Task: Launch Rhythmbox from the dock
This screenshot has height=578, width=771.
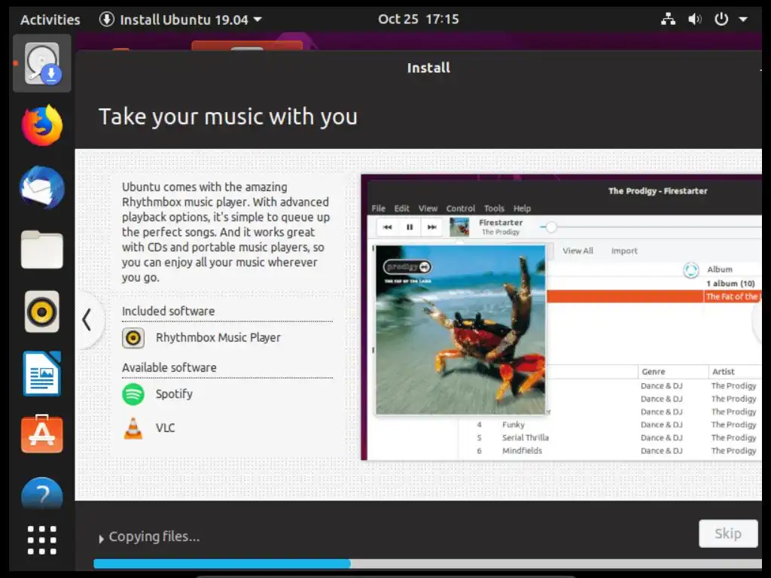Action: click(42, 312)
